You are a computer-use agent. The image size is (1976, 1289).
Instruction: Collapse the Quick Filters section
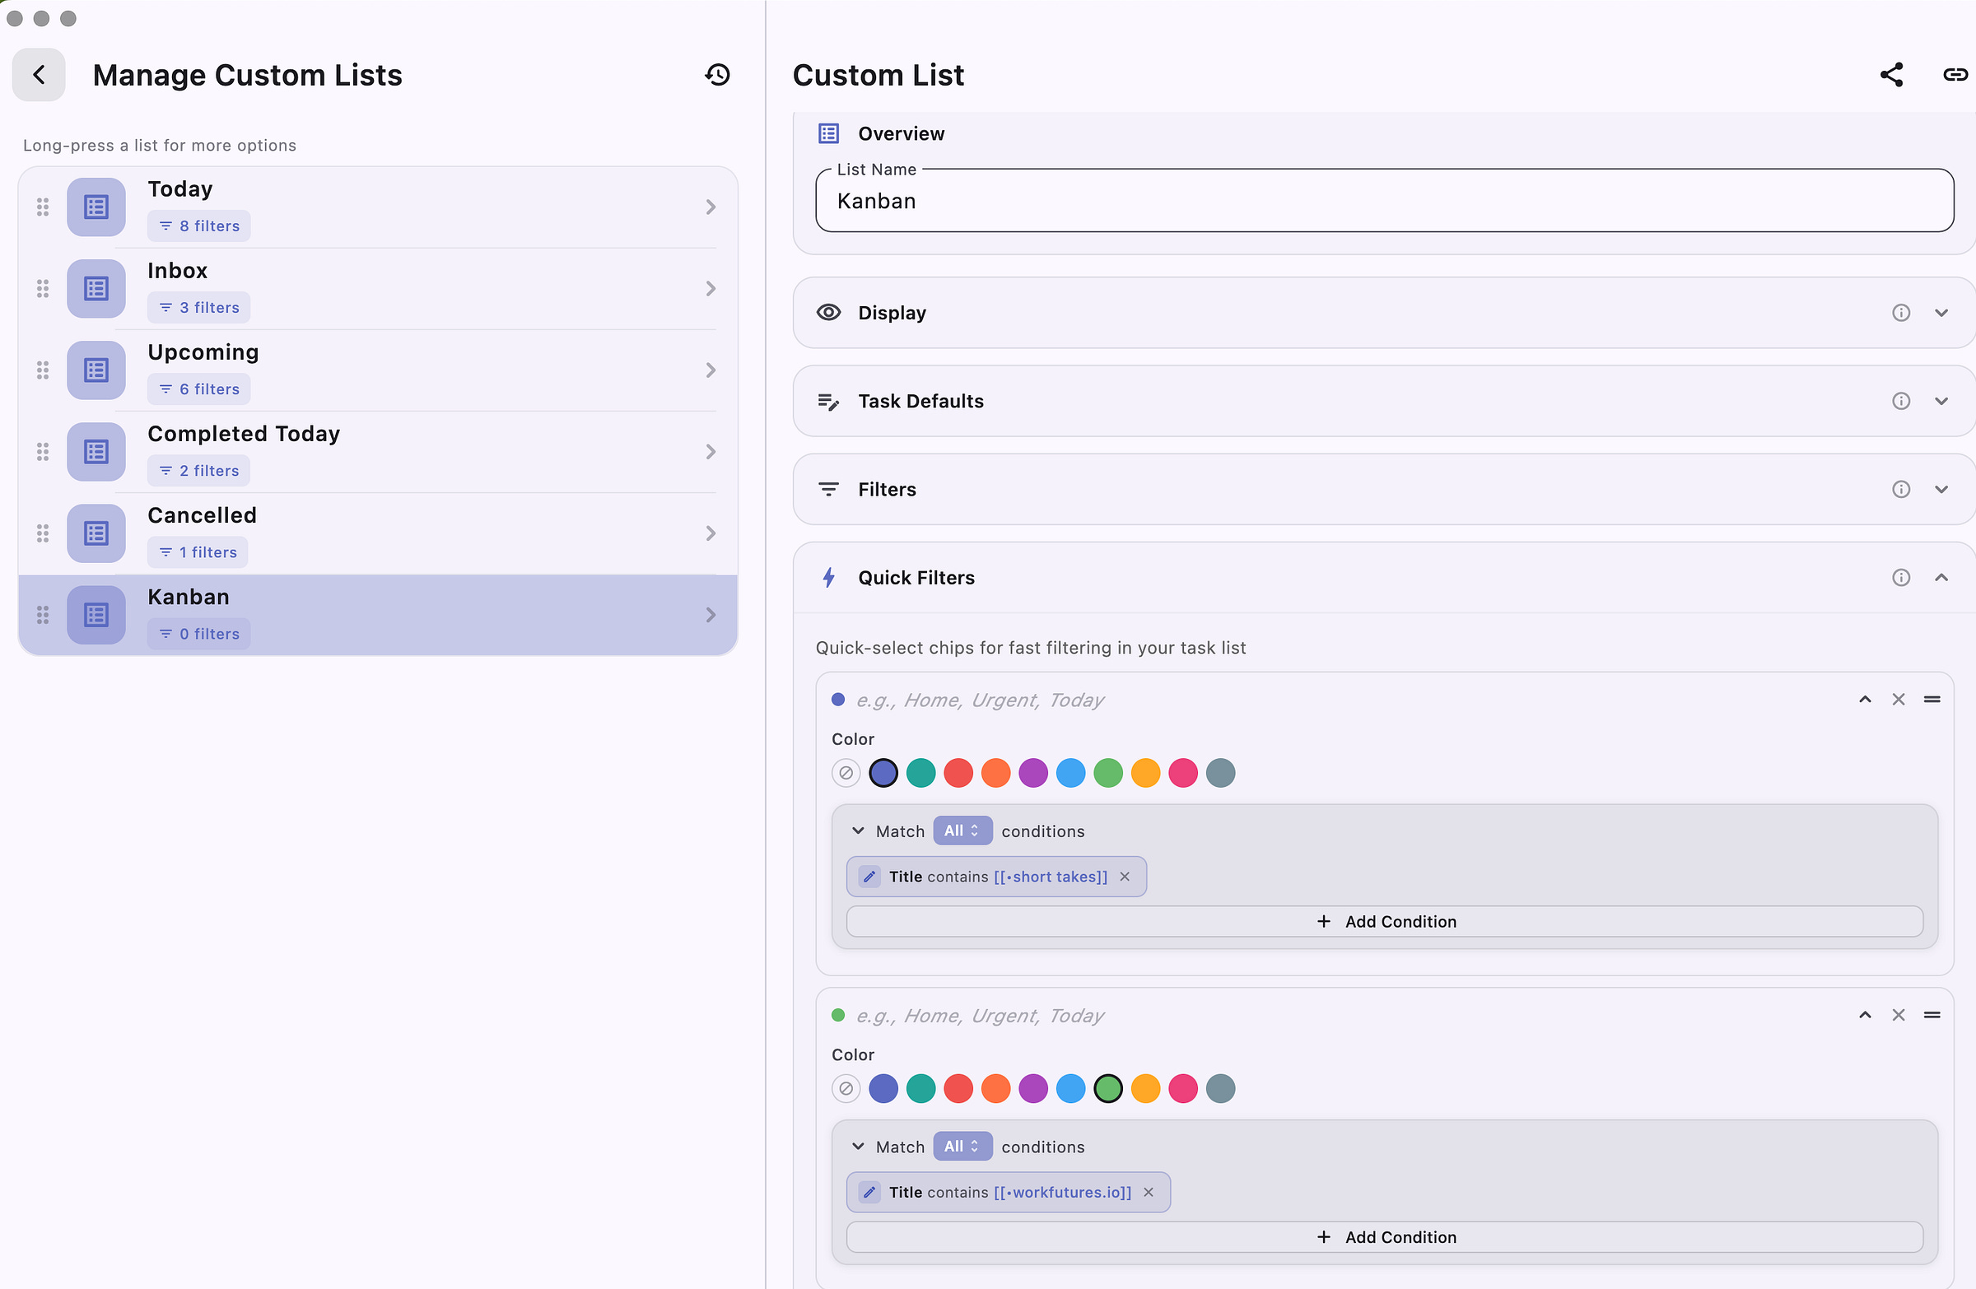1941,578
